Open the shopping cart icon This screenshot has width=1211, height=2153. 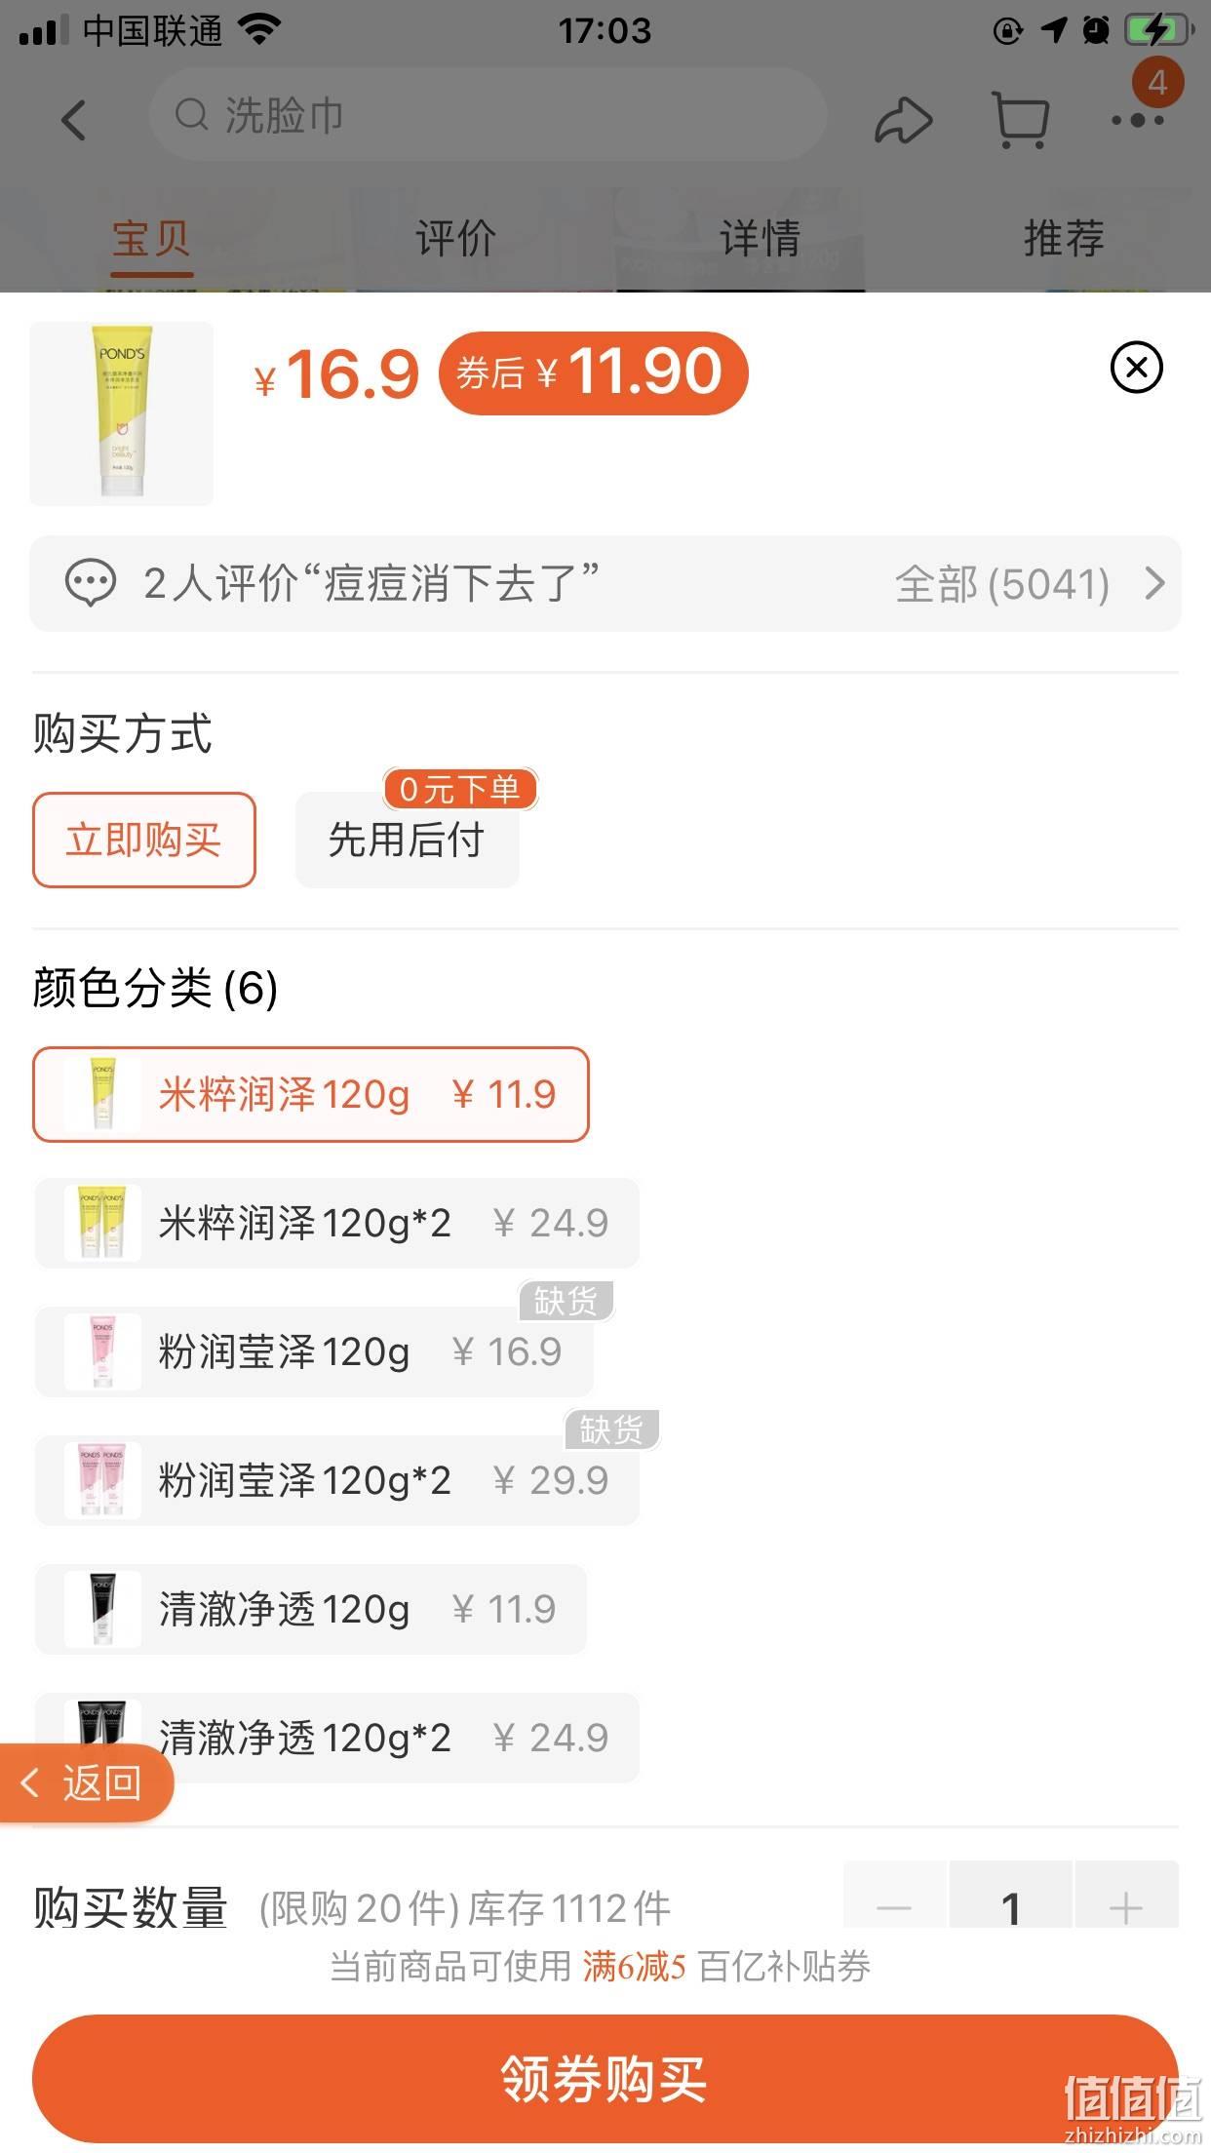point(1020,120)
